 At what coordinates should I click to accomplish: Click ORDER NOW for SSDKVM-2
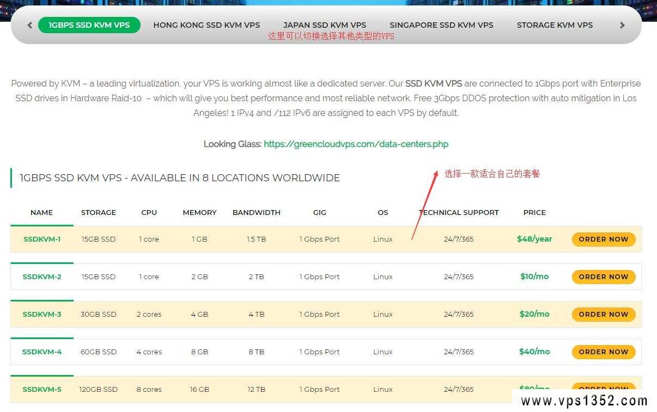click(604, 276)
